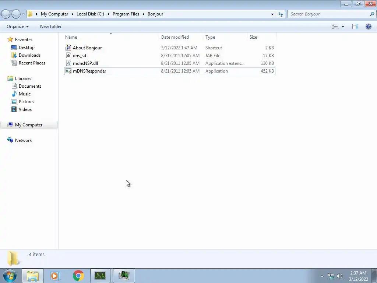
Task: Open Help with the question mark
Action: [x=368, y=27]
